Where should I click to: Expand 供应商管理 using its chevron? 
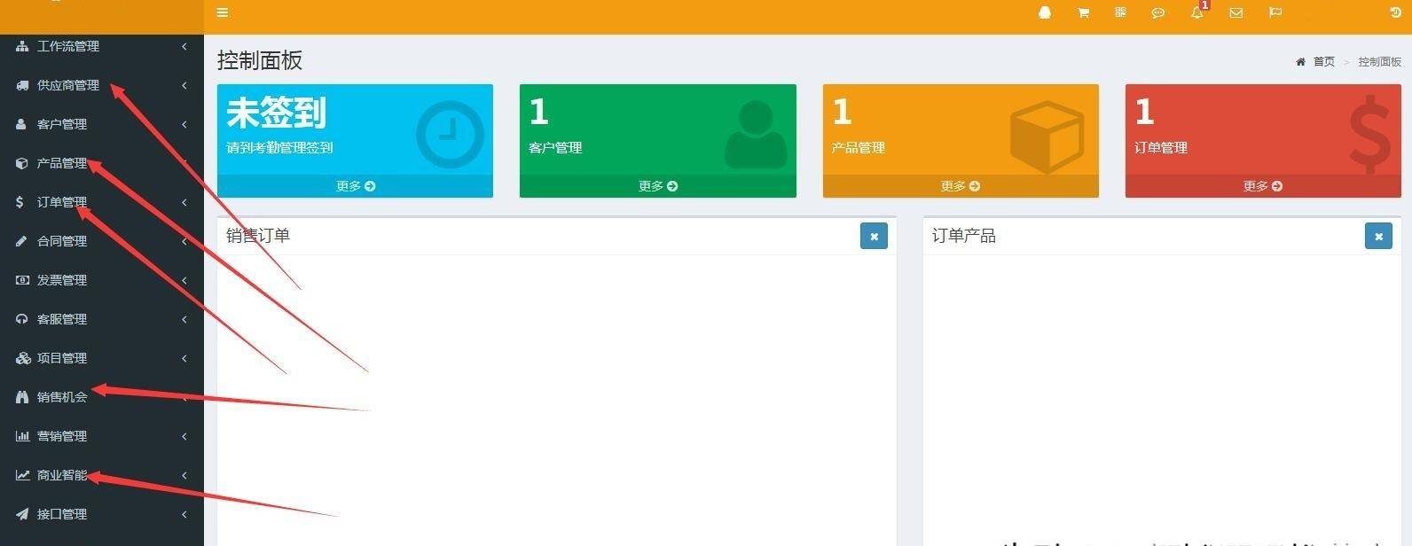click(x=184, y=85)
